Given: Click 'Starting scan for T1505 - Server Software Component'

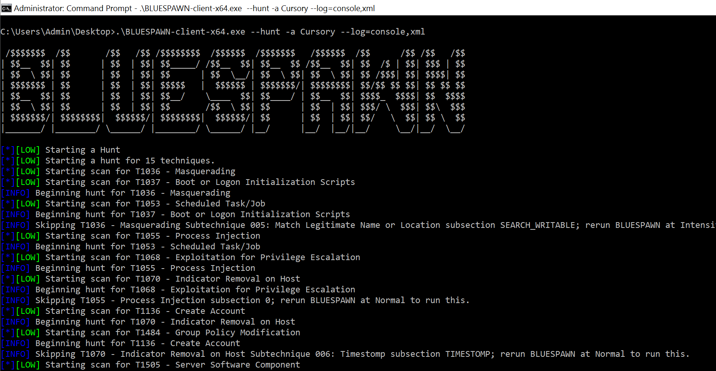Looking at the screenshot, I should [151, 365].
